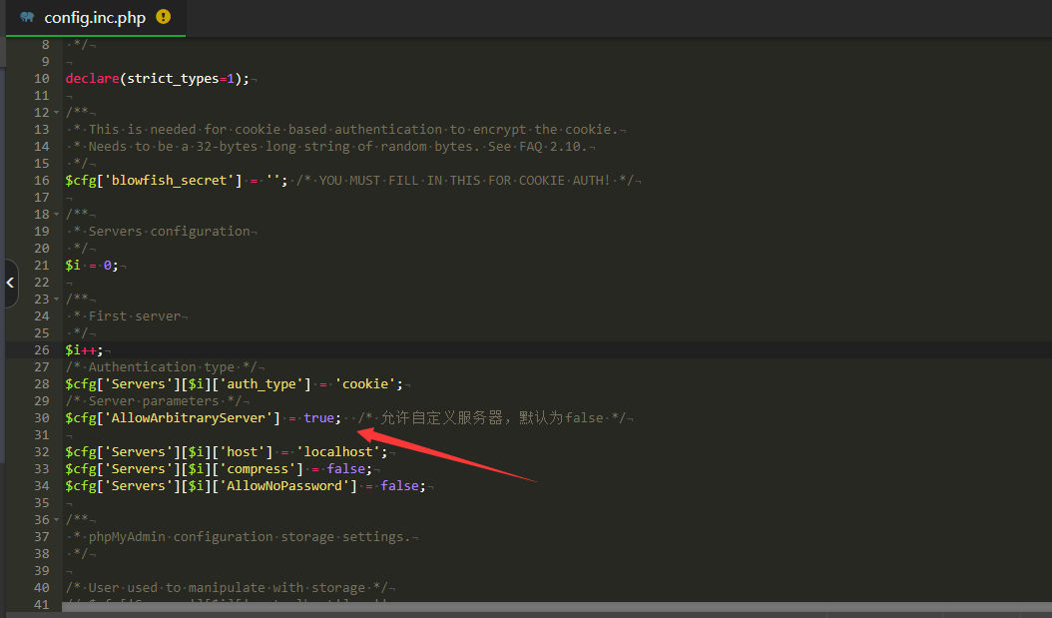Collapse the comment block at line 12
This screenshot has height=618, width=1052.
pyautogui.click(x=56, y=113)
